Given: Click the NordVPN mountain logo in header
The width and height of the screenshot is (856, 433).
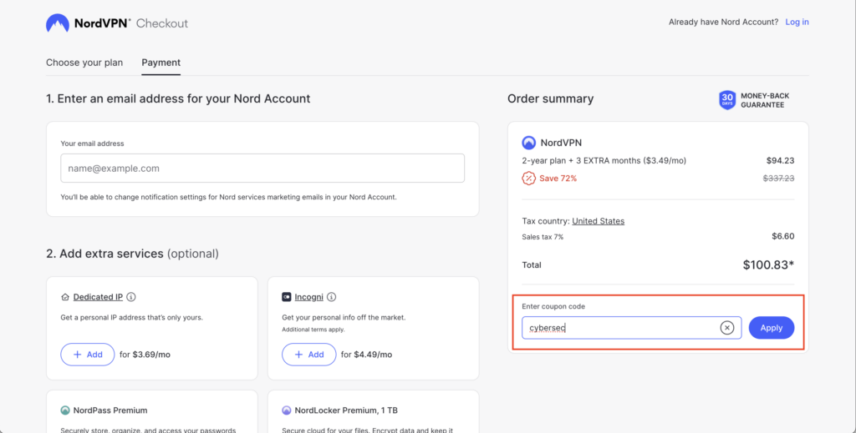Looking at the screenshot, I should pos(58,23).
